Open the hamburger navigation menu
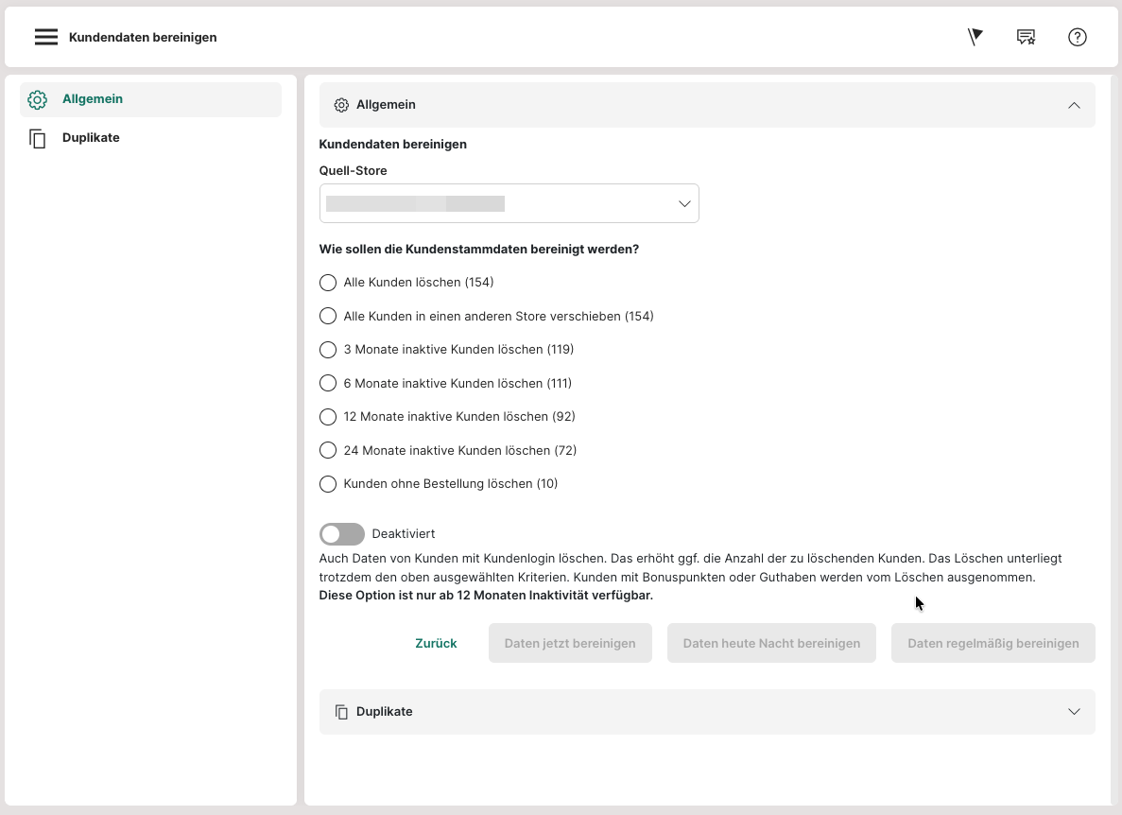Screen dimensions: 1122x815 (46, 38)
